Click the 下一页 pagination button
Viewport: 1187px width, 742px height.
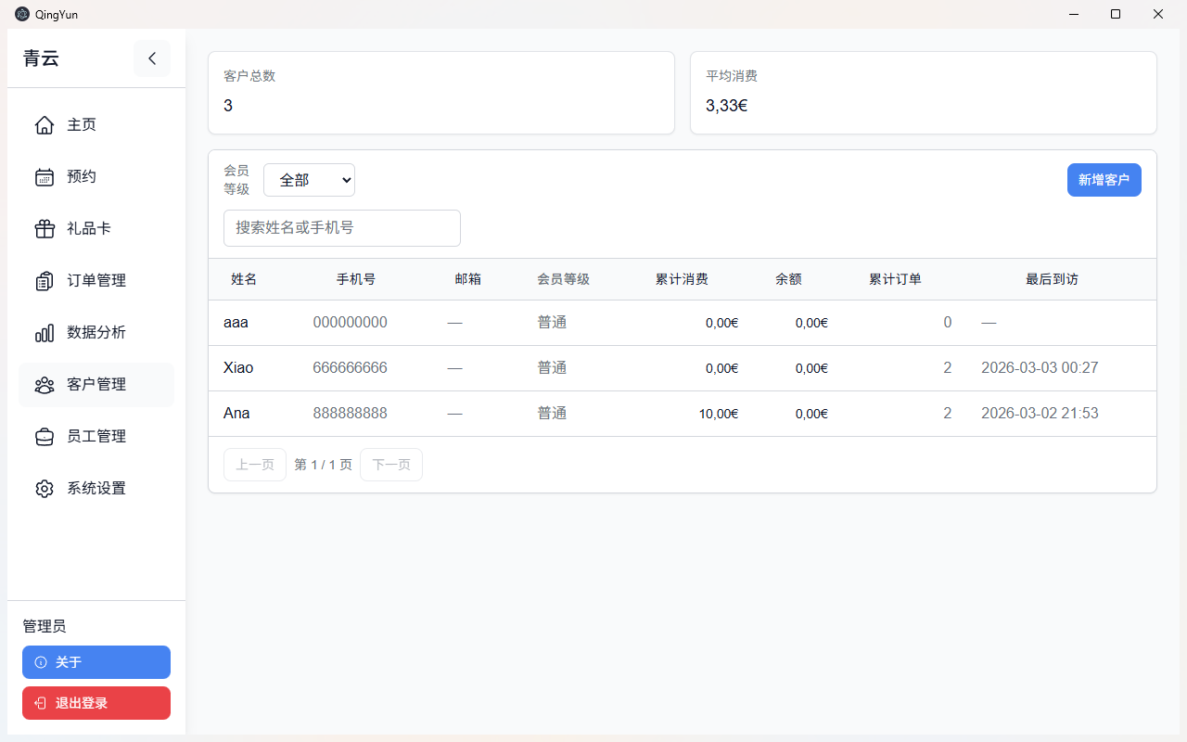(x=391, y=465)
